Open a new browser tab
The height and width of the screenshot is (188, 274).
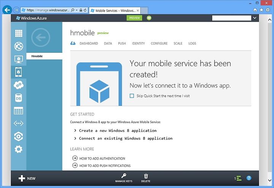(144, 11)
